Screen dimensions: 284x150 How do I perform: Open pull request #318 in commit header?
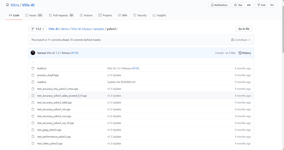[x=74, y=53]
